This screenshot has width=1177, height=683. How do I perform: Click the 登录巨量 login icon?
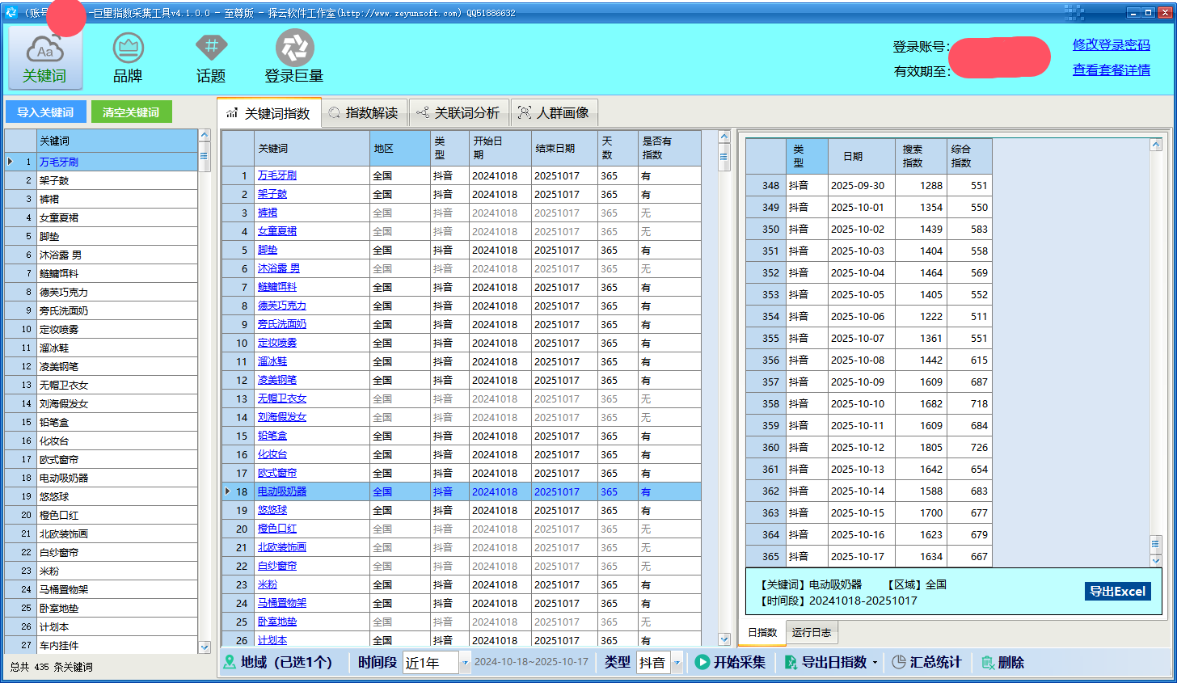tap(294, 48)
